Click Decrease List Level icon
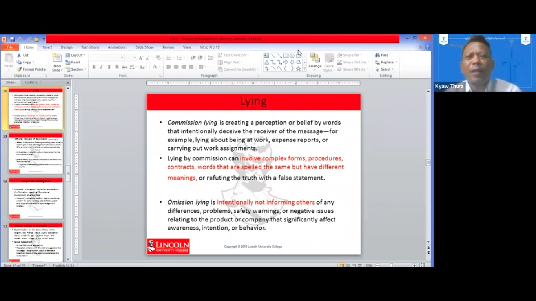 point(193,58)
